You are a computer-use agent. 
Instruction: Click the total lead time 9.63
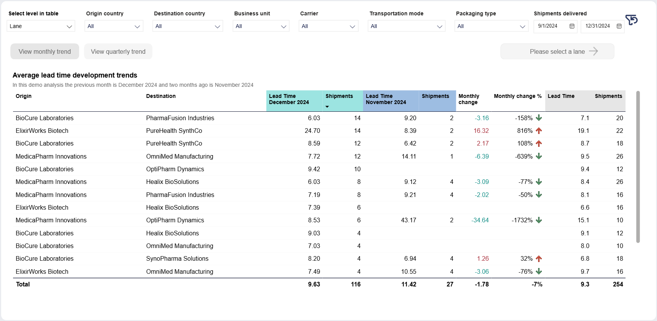coord(314,284)
